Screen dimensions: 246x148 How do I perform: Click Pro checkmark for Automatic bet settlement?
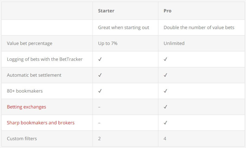pyautogui.click(x=165, y=75)
